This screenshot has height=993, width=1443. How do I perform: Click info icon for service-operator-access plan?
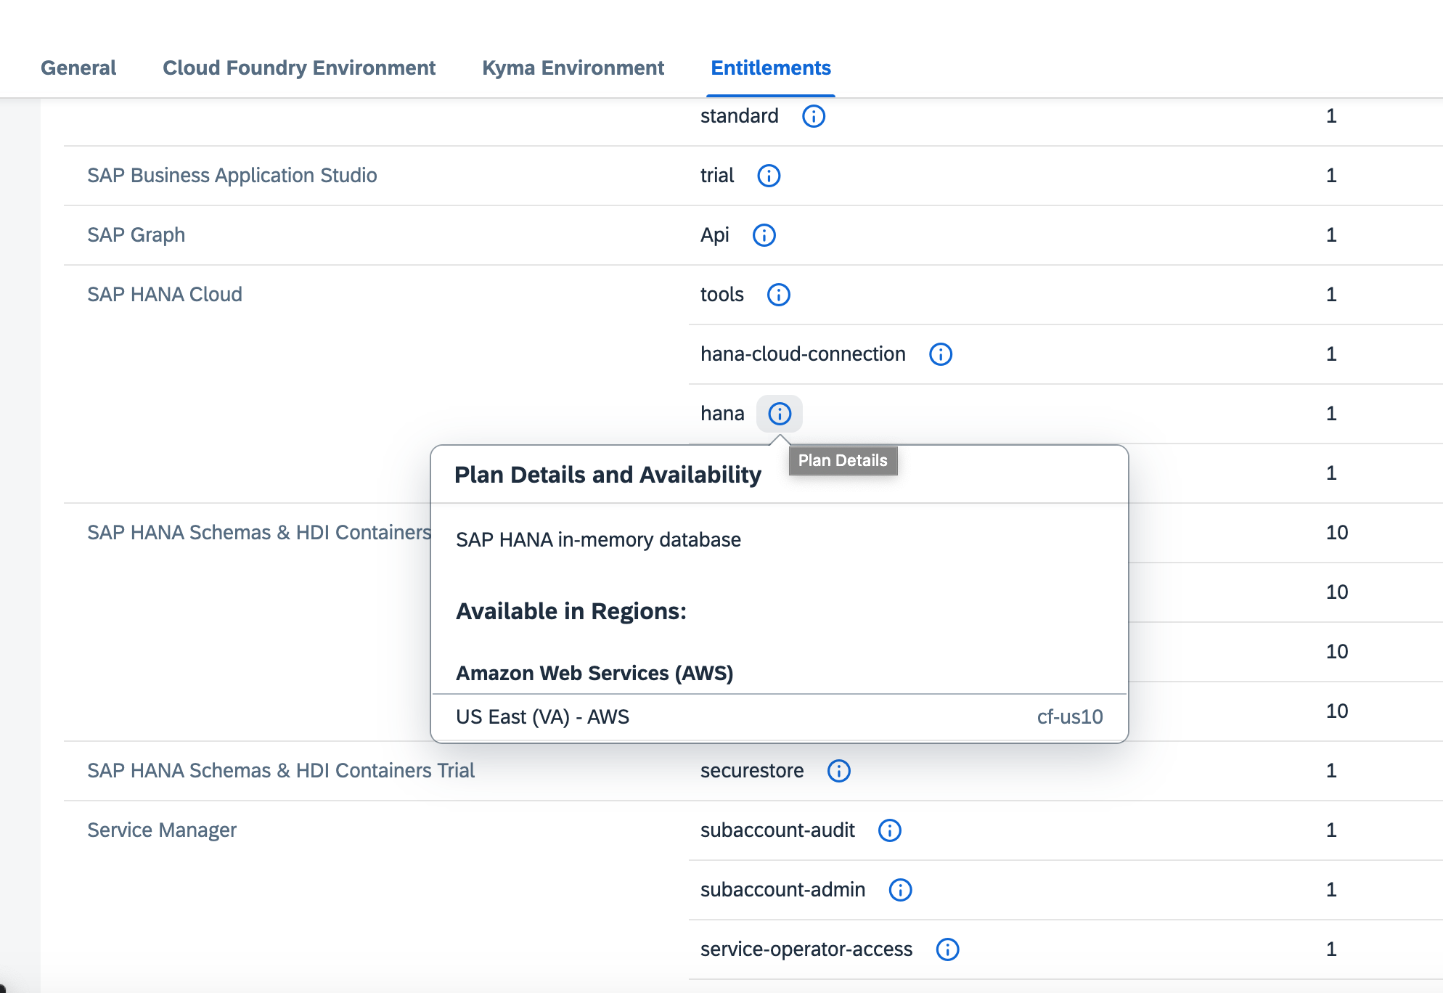tap(947, 949)
